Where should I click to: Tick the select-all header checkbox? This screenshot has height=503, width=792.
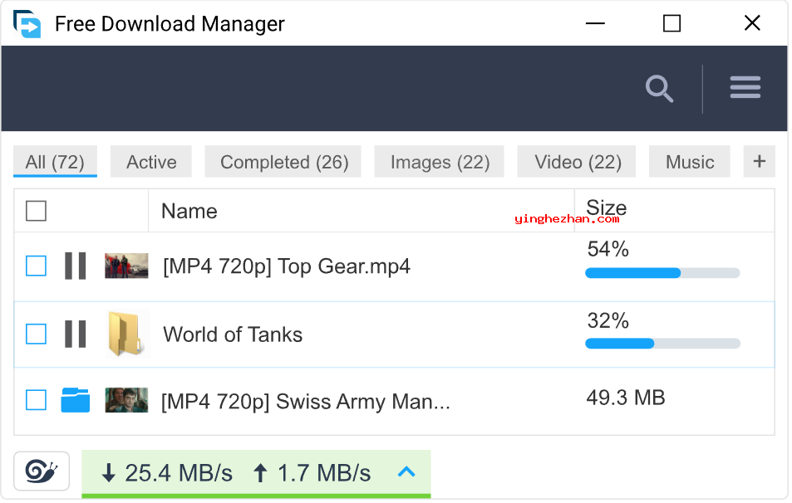(36, 211)
